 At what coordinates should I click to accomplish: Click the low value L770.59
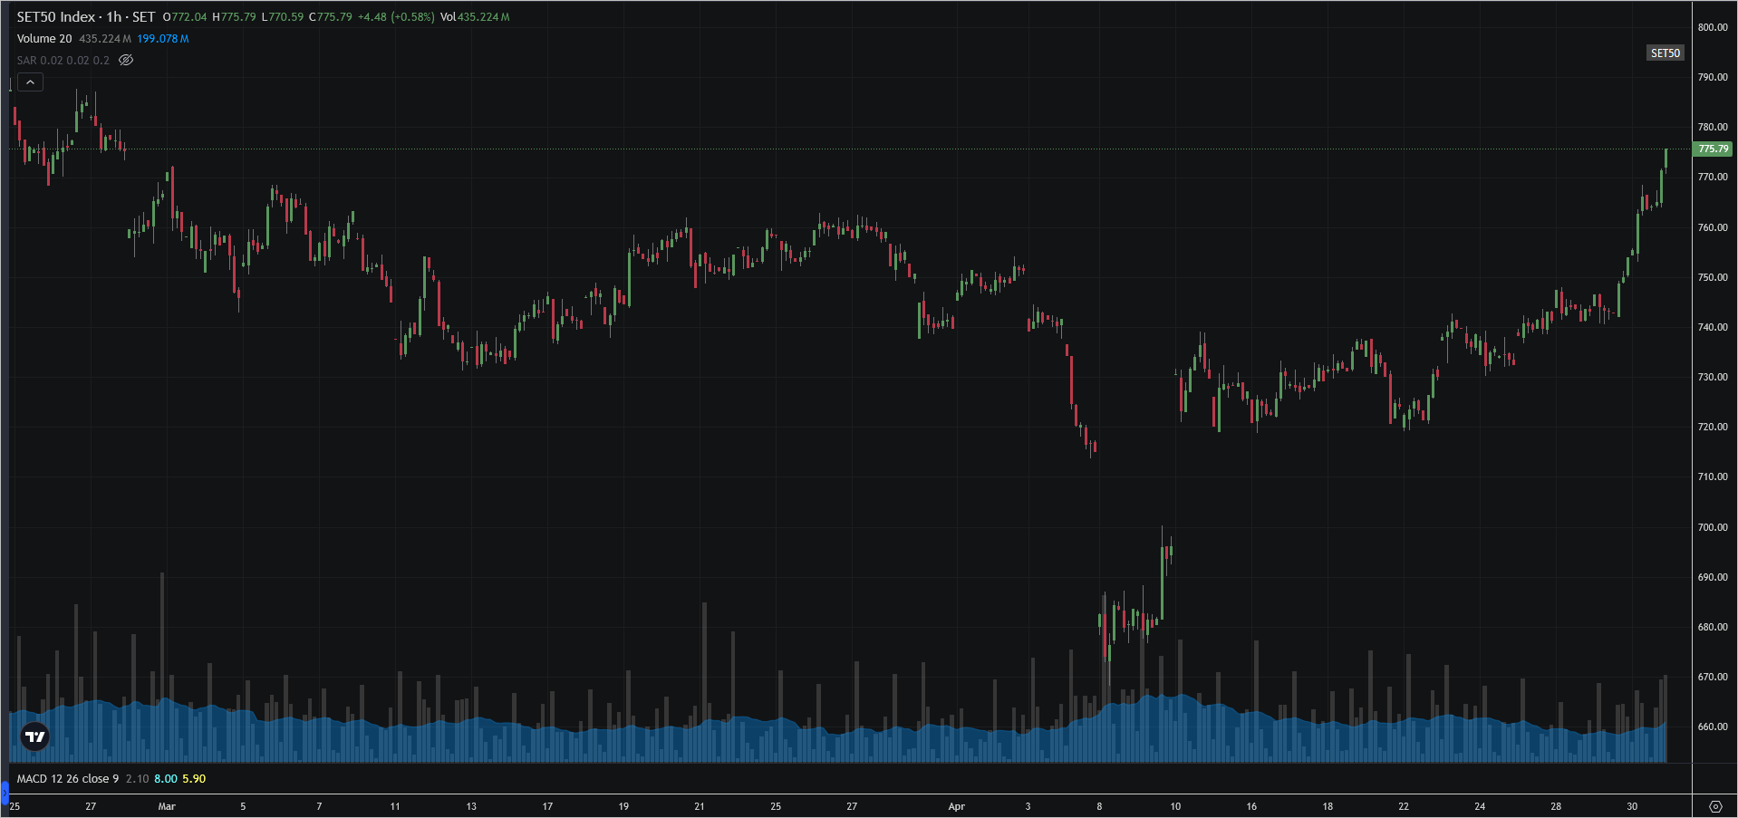point(283,17)
